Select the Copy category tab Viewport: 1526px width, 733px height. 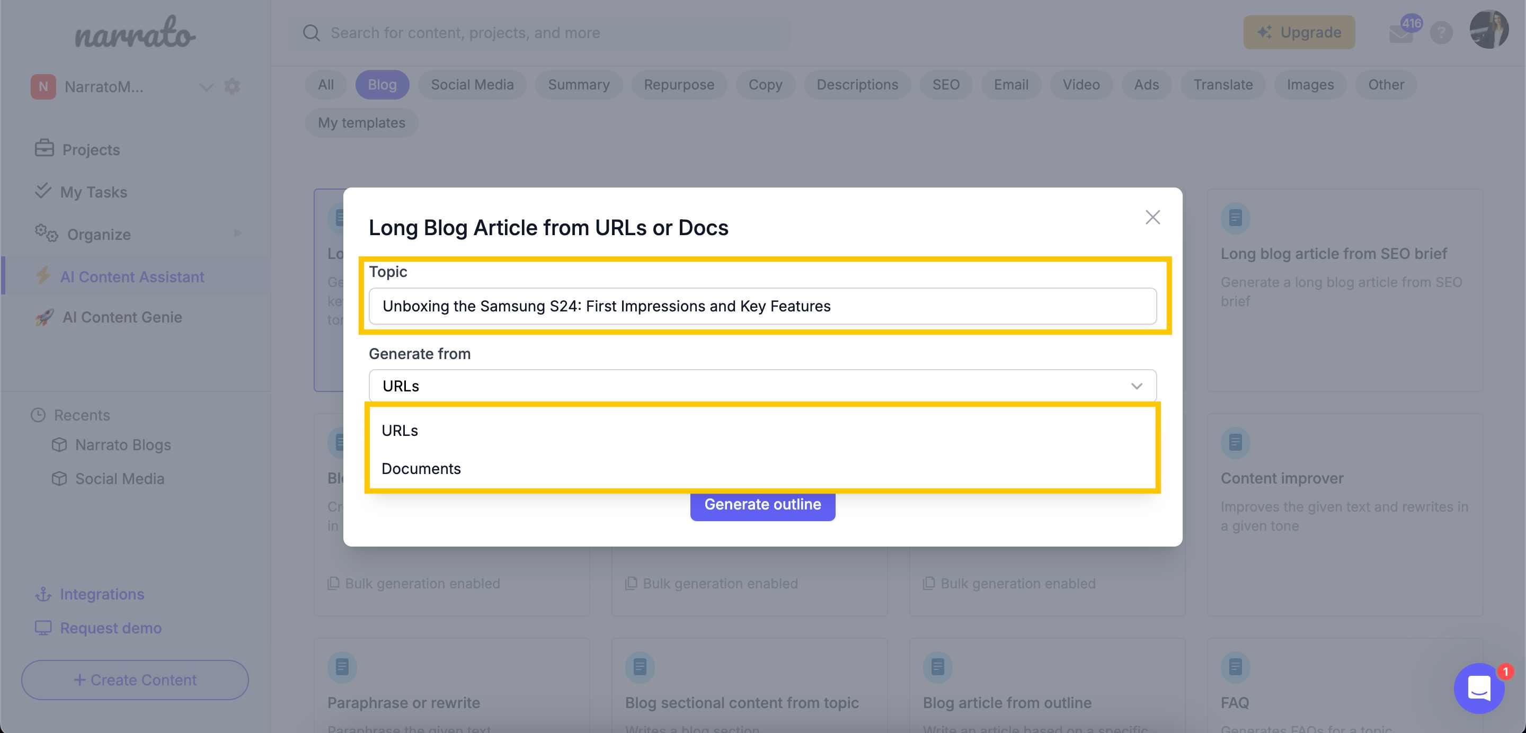pyautogui.click(x=765, y=85)
